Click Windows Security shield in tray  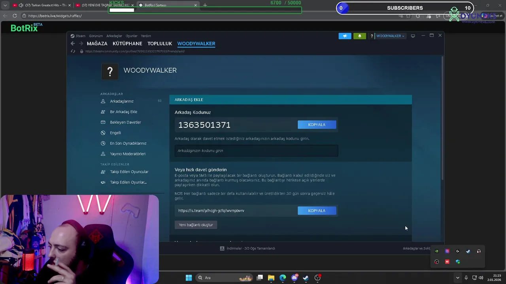(458, 262)
